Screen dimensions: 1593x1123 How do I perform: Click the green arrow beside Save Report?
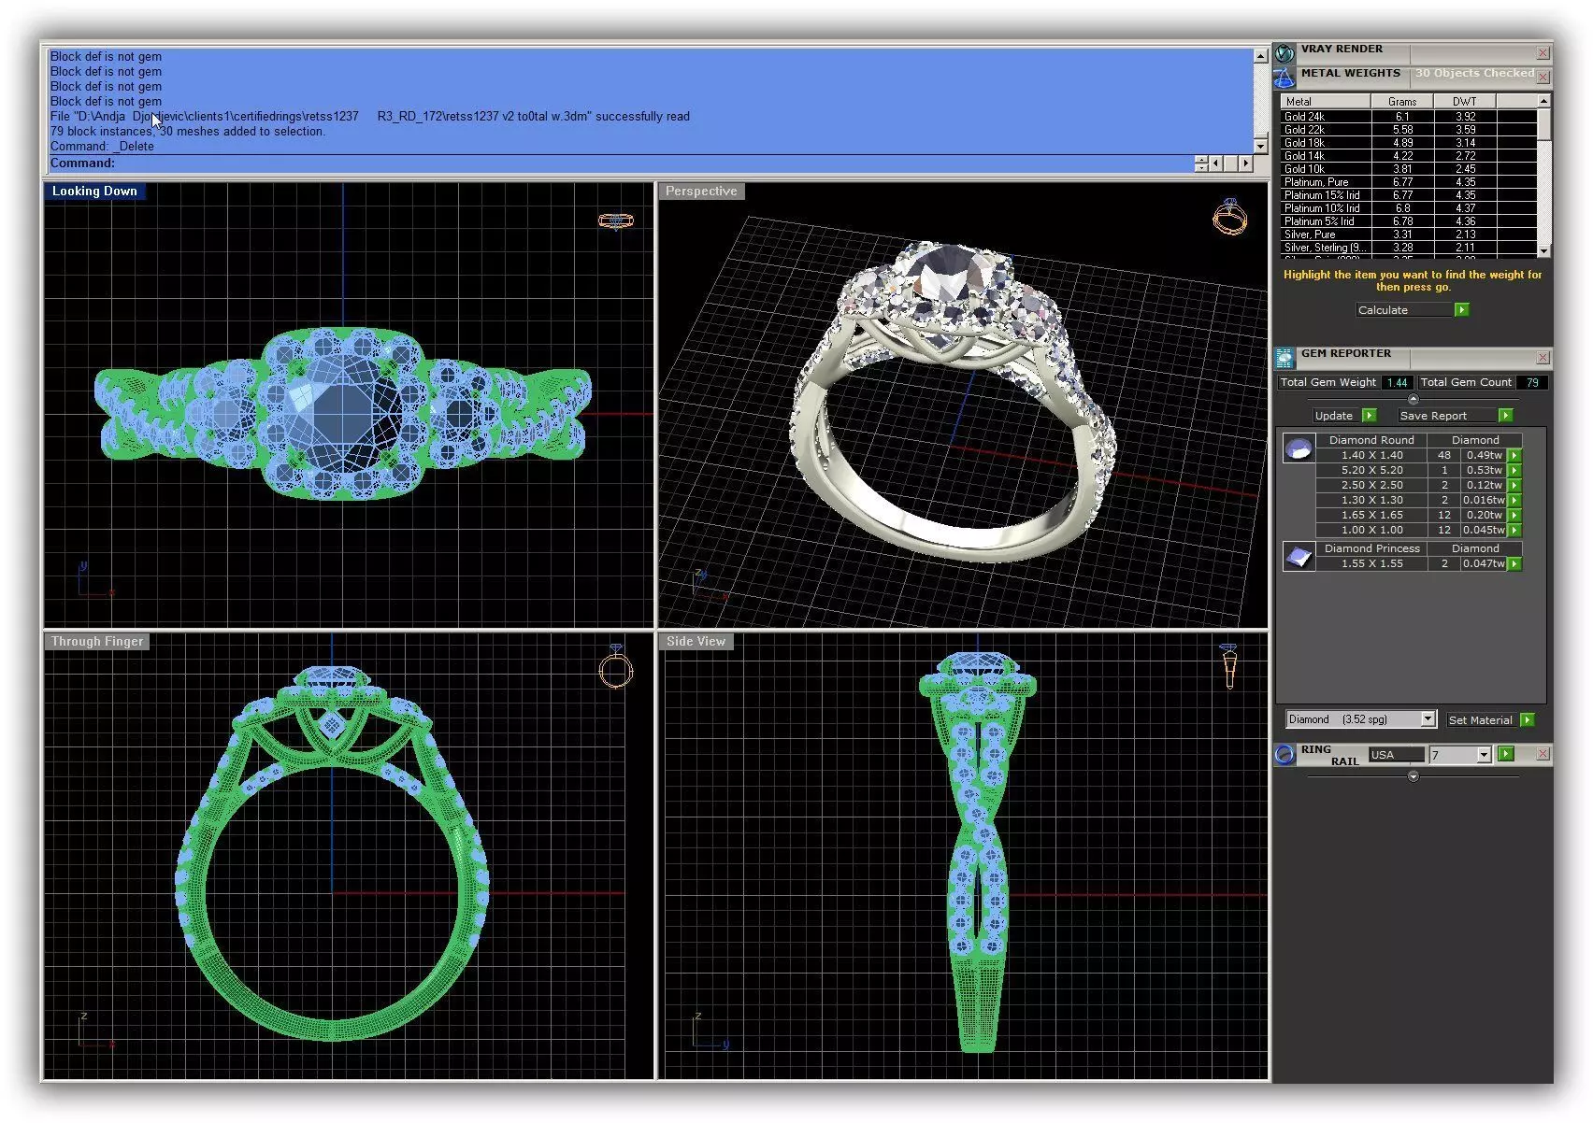pyautogui.click(x=1505, y=416)
